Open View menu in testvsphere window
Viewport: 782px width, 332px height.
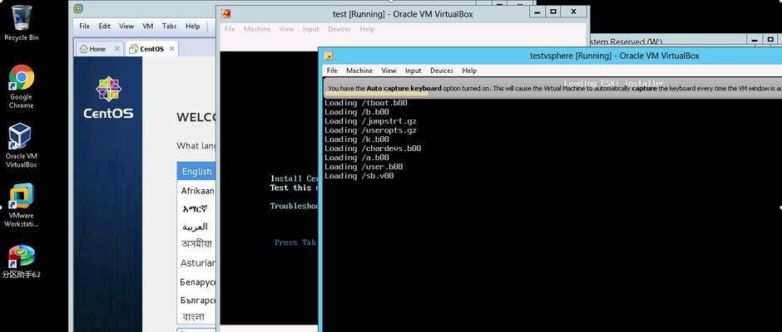coord(389,71)
